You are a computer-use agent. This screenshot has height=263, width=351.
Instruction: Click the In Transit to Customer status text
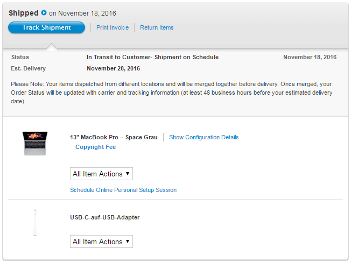(x=152, y=57)
